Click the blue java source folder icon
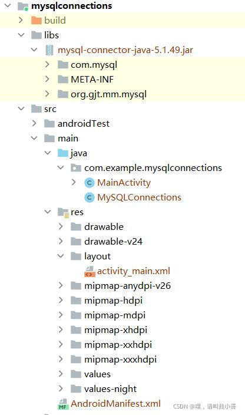 click(x=63, y=153)
